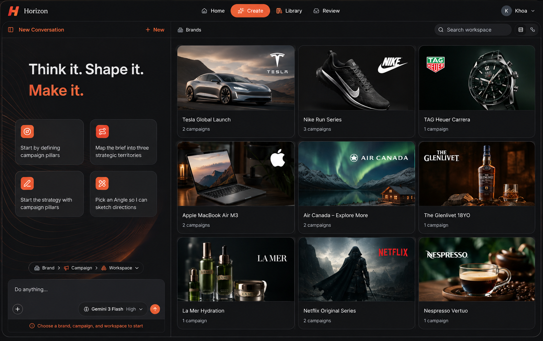Click the route icon on strategic territories card
Screen dimensions: 543x341
pyautogui.click(x=102, y=131)
